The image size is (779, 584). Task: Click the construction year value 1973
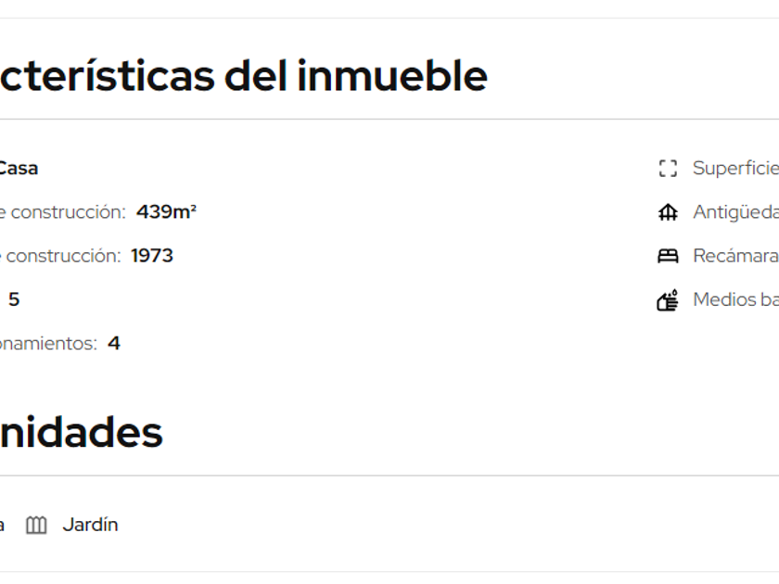coord(152,256)
